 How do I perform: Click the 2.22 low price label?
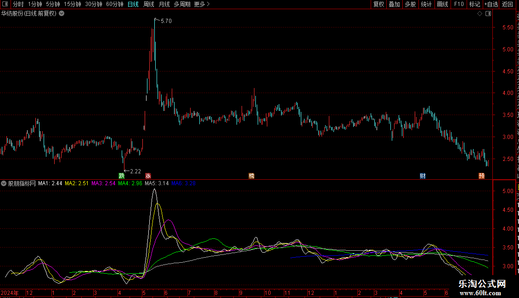tap(135, 171)
